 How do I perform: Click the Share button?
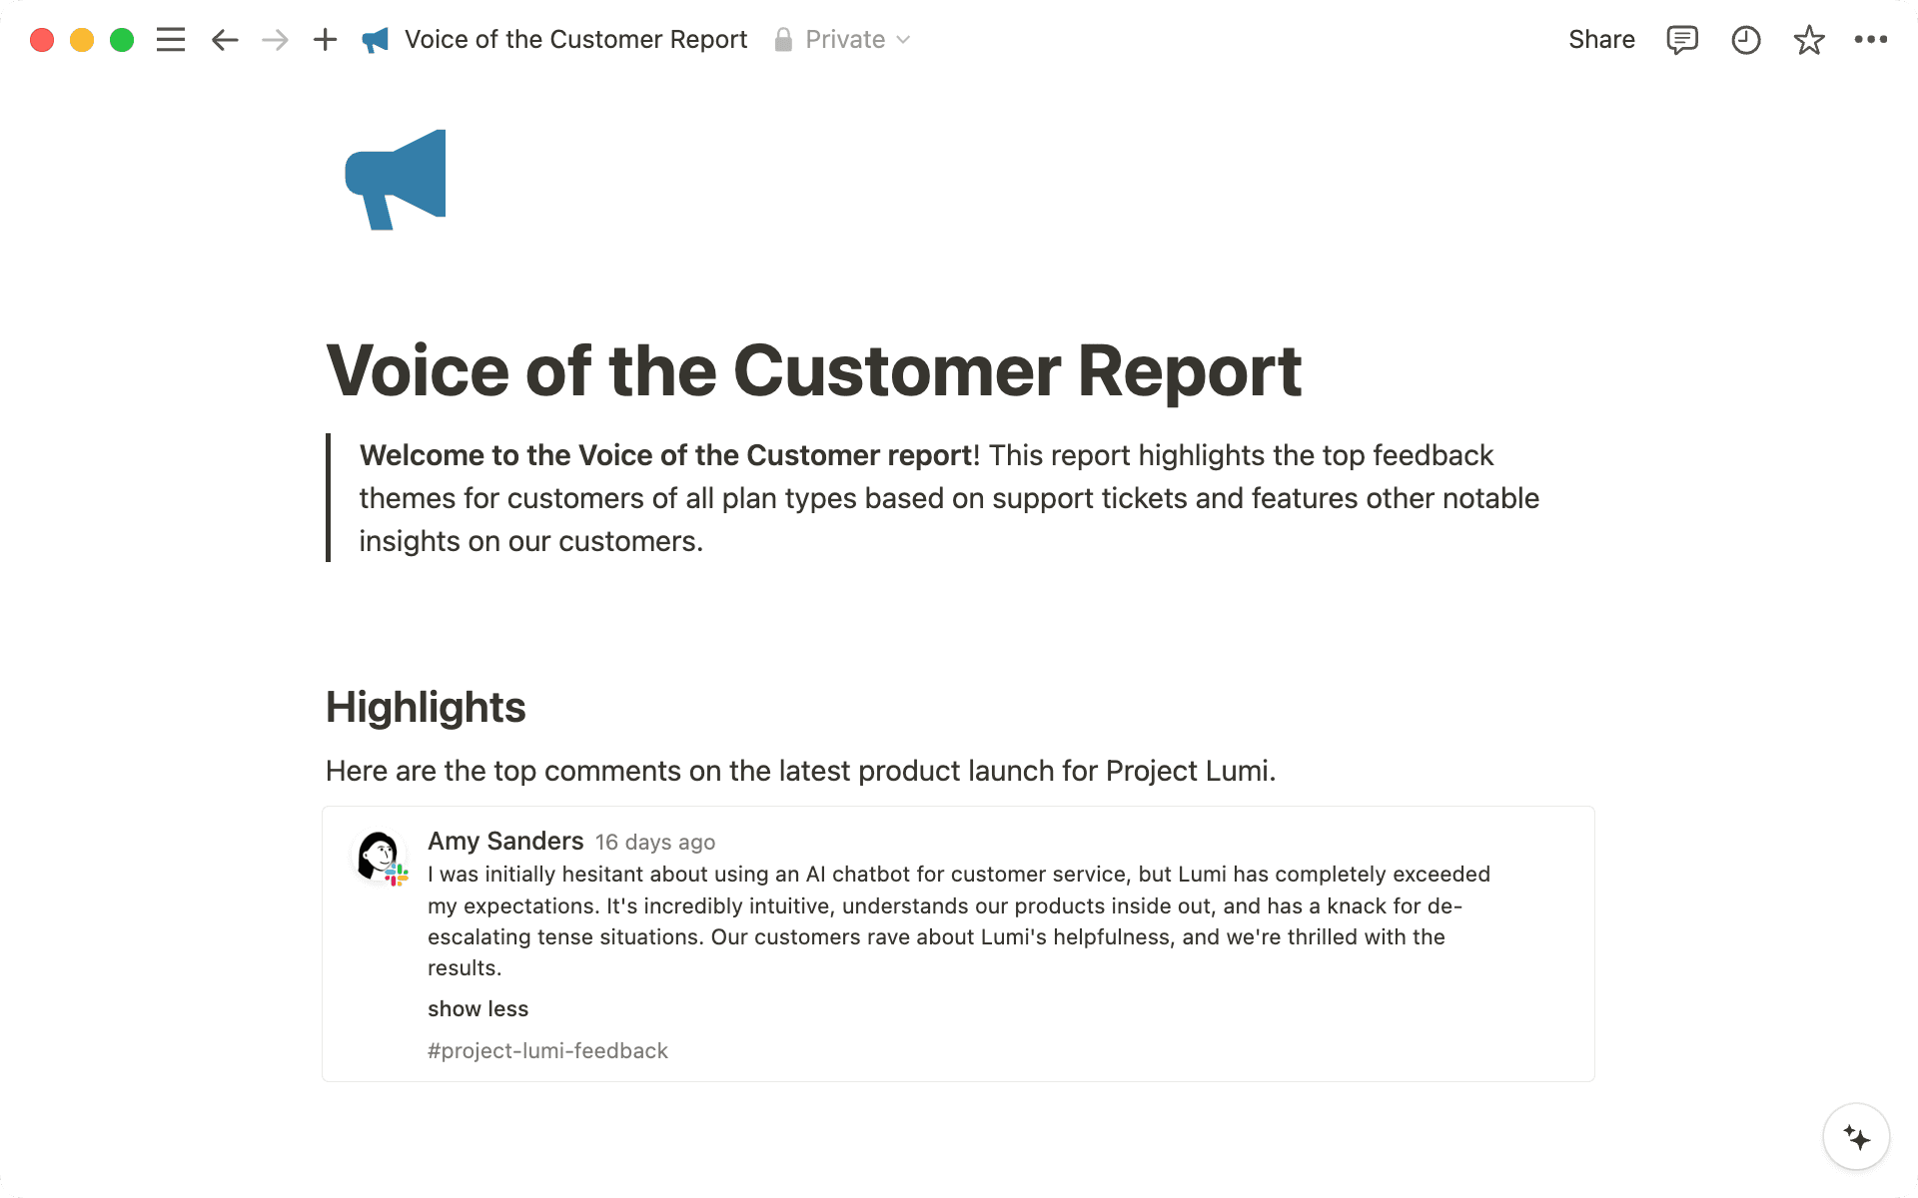(1601, 40)
